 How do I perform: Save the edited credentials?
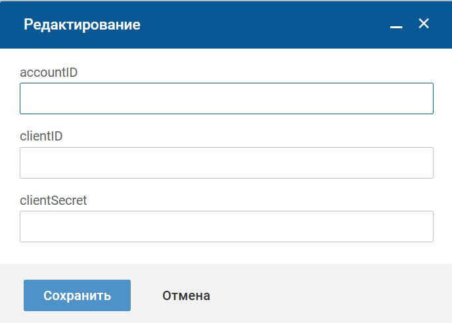pos(77,295)
